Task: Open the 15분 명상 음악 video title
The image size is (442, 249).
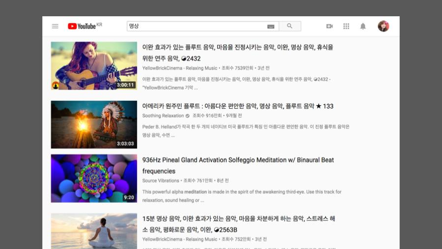Action: [x=239, y=224]
